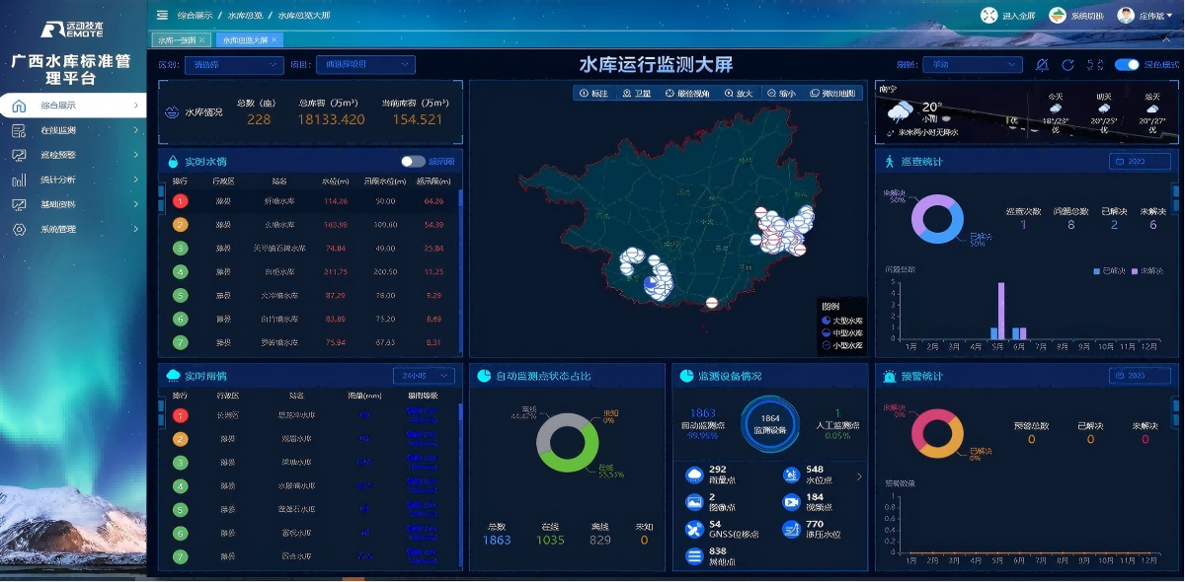Screen dimensions: 1185x582
Task: Switch to the 水库一张图 tab
Action: (177, 40)
